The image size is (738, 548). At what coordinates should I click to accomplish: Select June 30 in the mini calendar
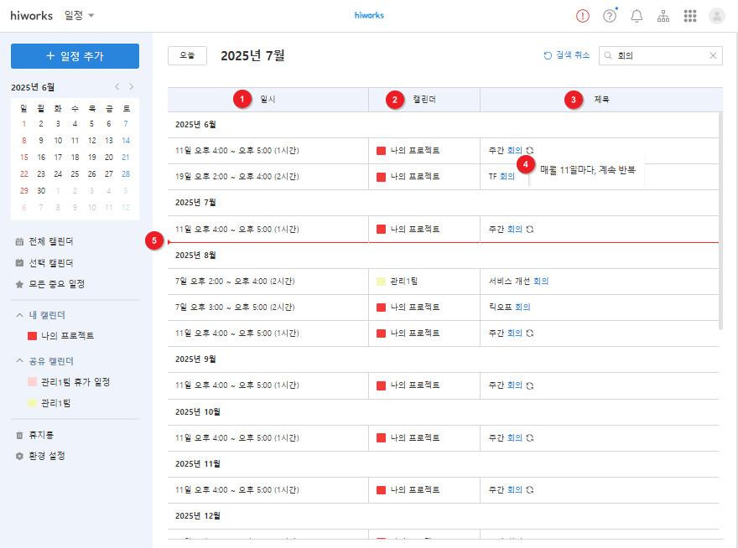click(41, 190)
